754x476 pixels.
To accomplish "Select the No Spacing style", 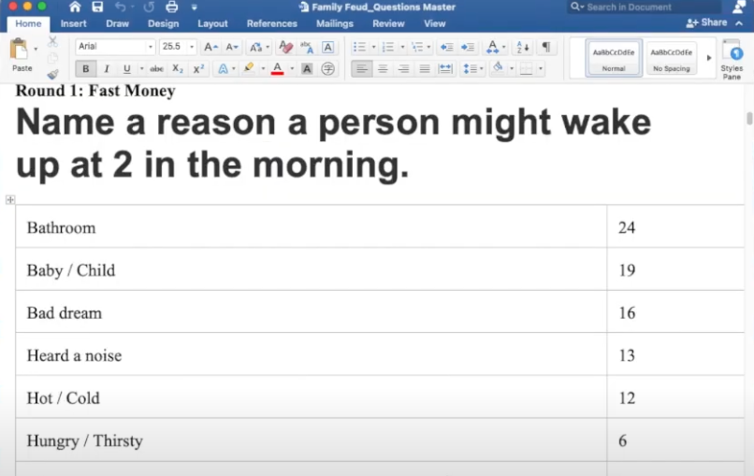I will [672, 58].
